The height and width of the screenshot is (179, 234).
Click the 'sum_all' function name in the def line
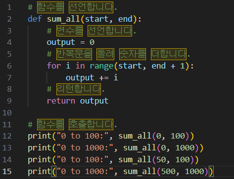pyautogui.click(x=63, y=19)
